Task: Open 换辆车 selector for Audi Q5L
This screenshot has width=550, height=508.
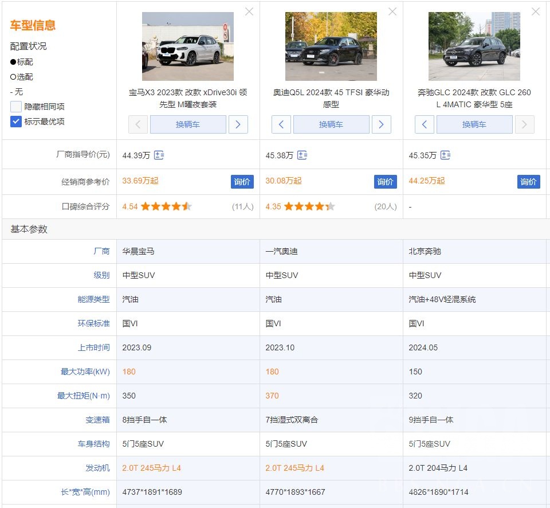Action: [331, 124]
